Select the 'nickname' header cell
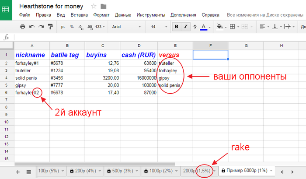Image resolution: width=306 pixels, height=179 pixels. pyautogui.click(x=32, y=55)
